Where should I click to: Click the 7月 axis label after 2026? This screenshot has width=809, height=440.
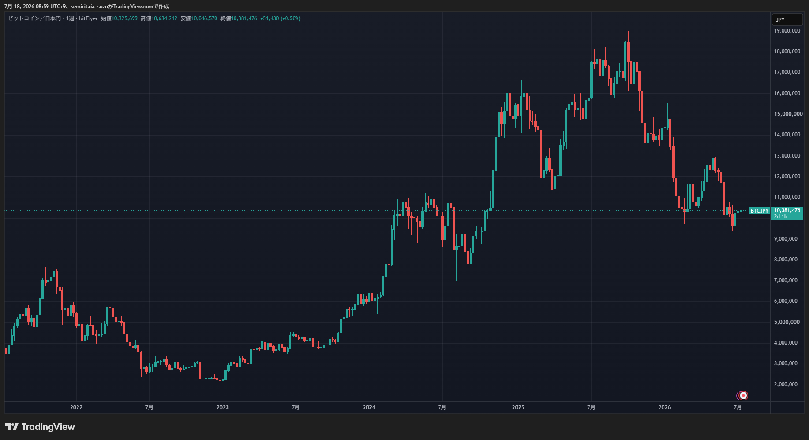pos(738,407)
